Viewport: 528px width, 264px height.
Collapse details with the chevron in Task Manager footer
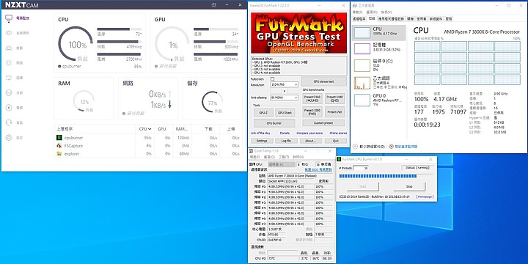pos(355,147)
